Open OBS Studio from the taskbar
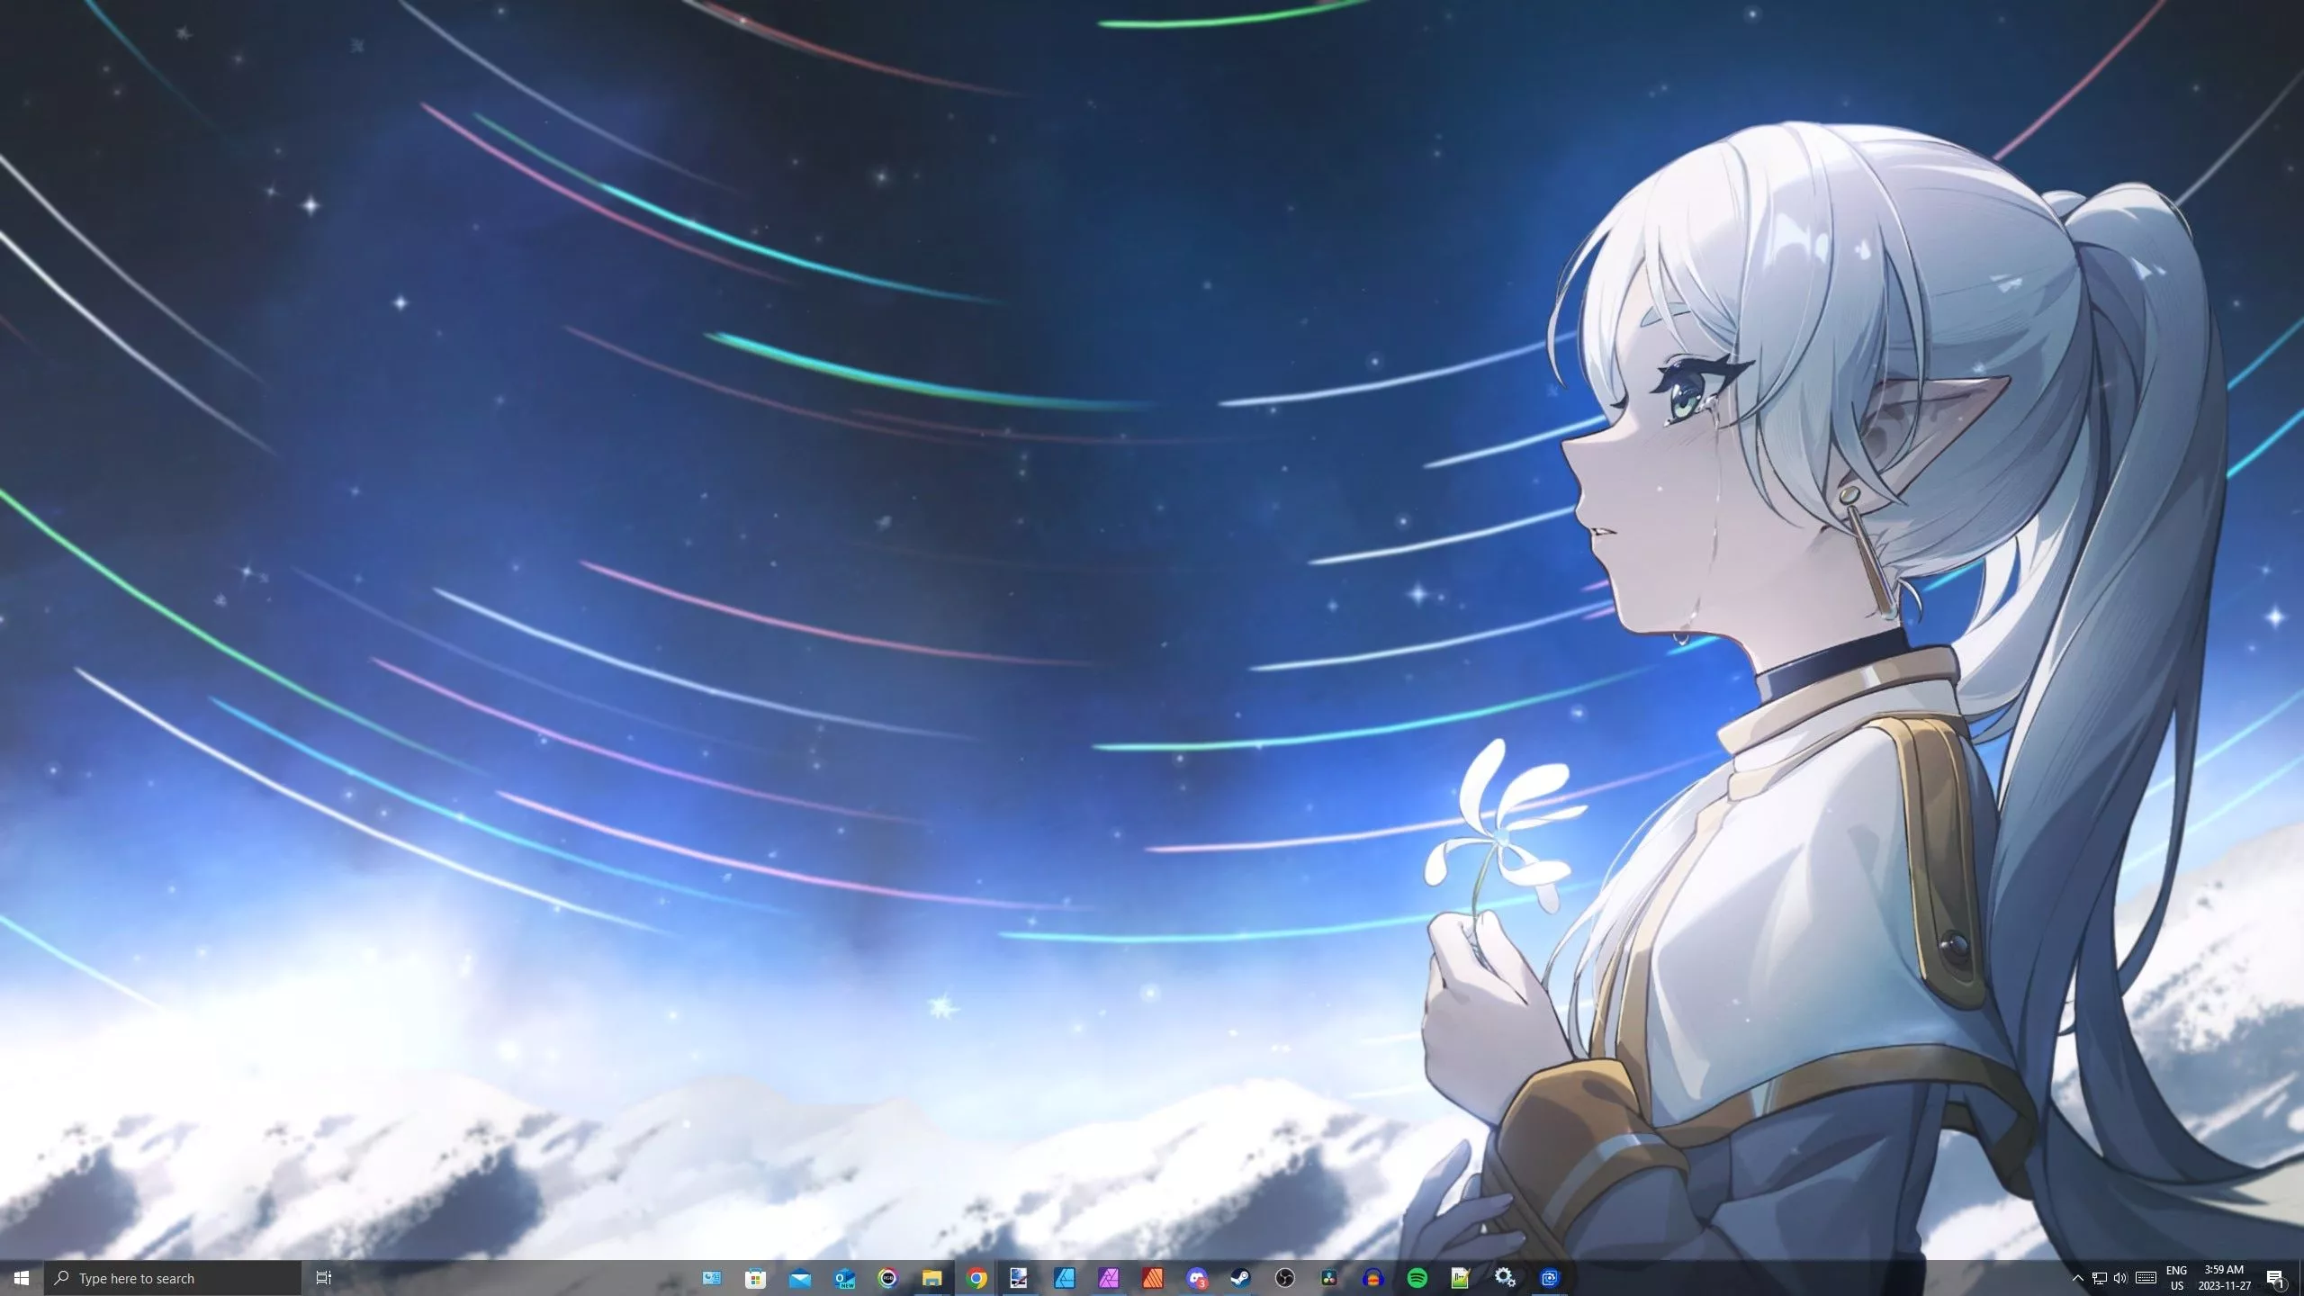The height and width of the screenshot is (1296, 2304). point(1285,1278)
